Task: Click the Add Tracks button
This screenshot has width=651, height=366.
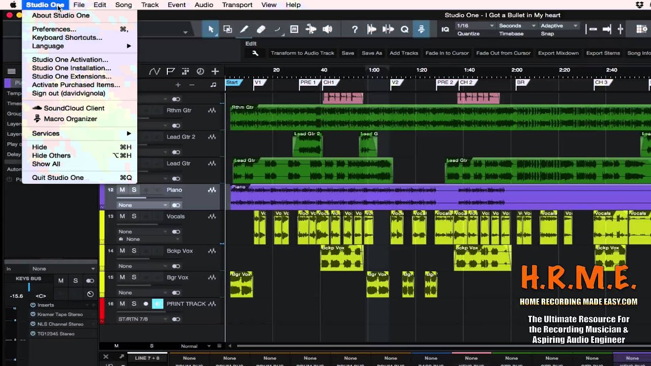Action: pos(404,53)
